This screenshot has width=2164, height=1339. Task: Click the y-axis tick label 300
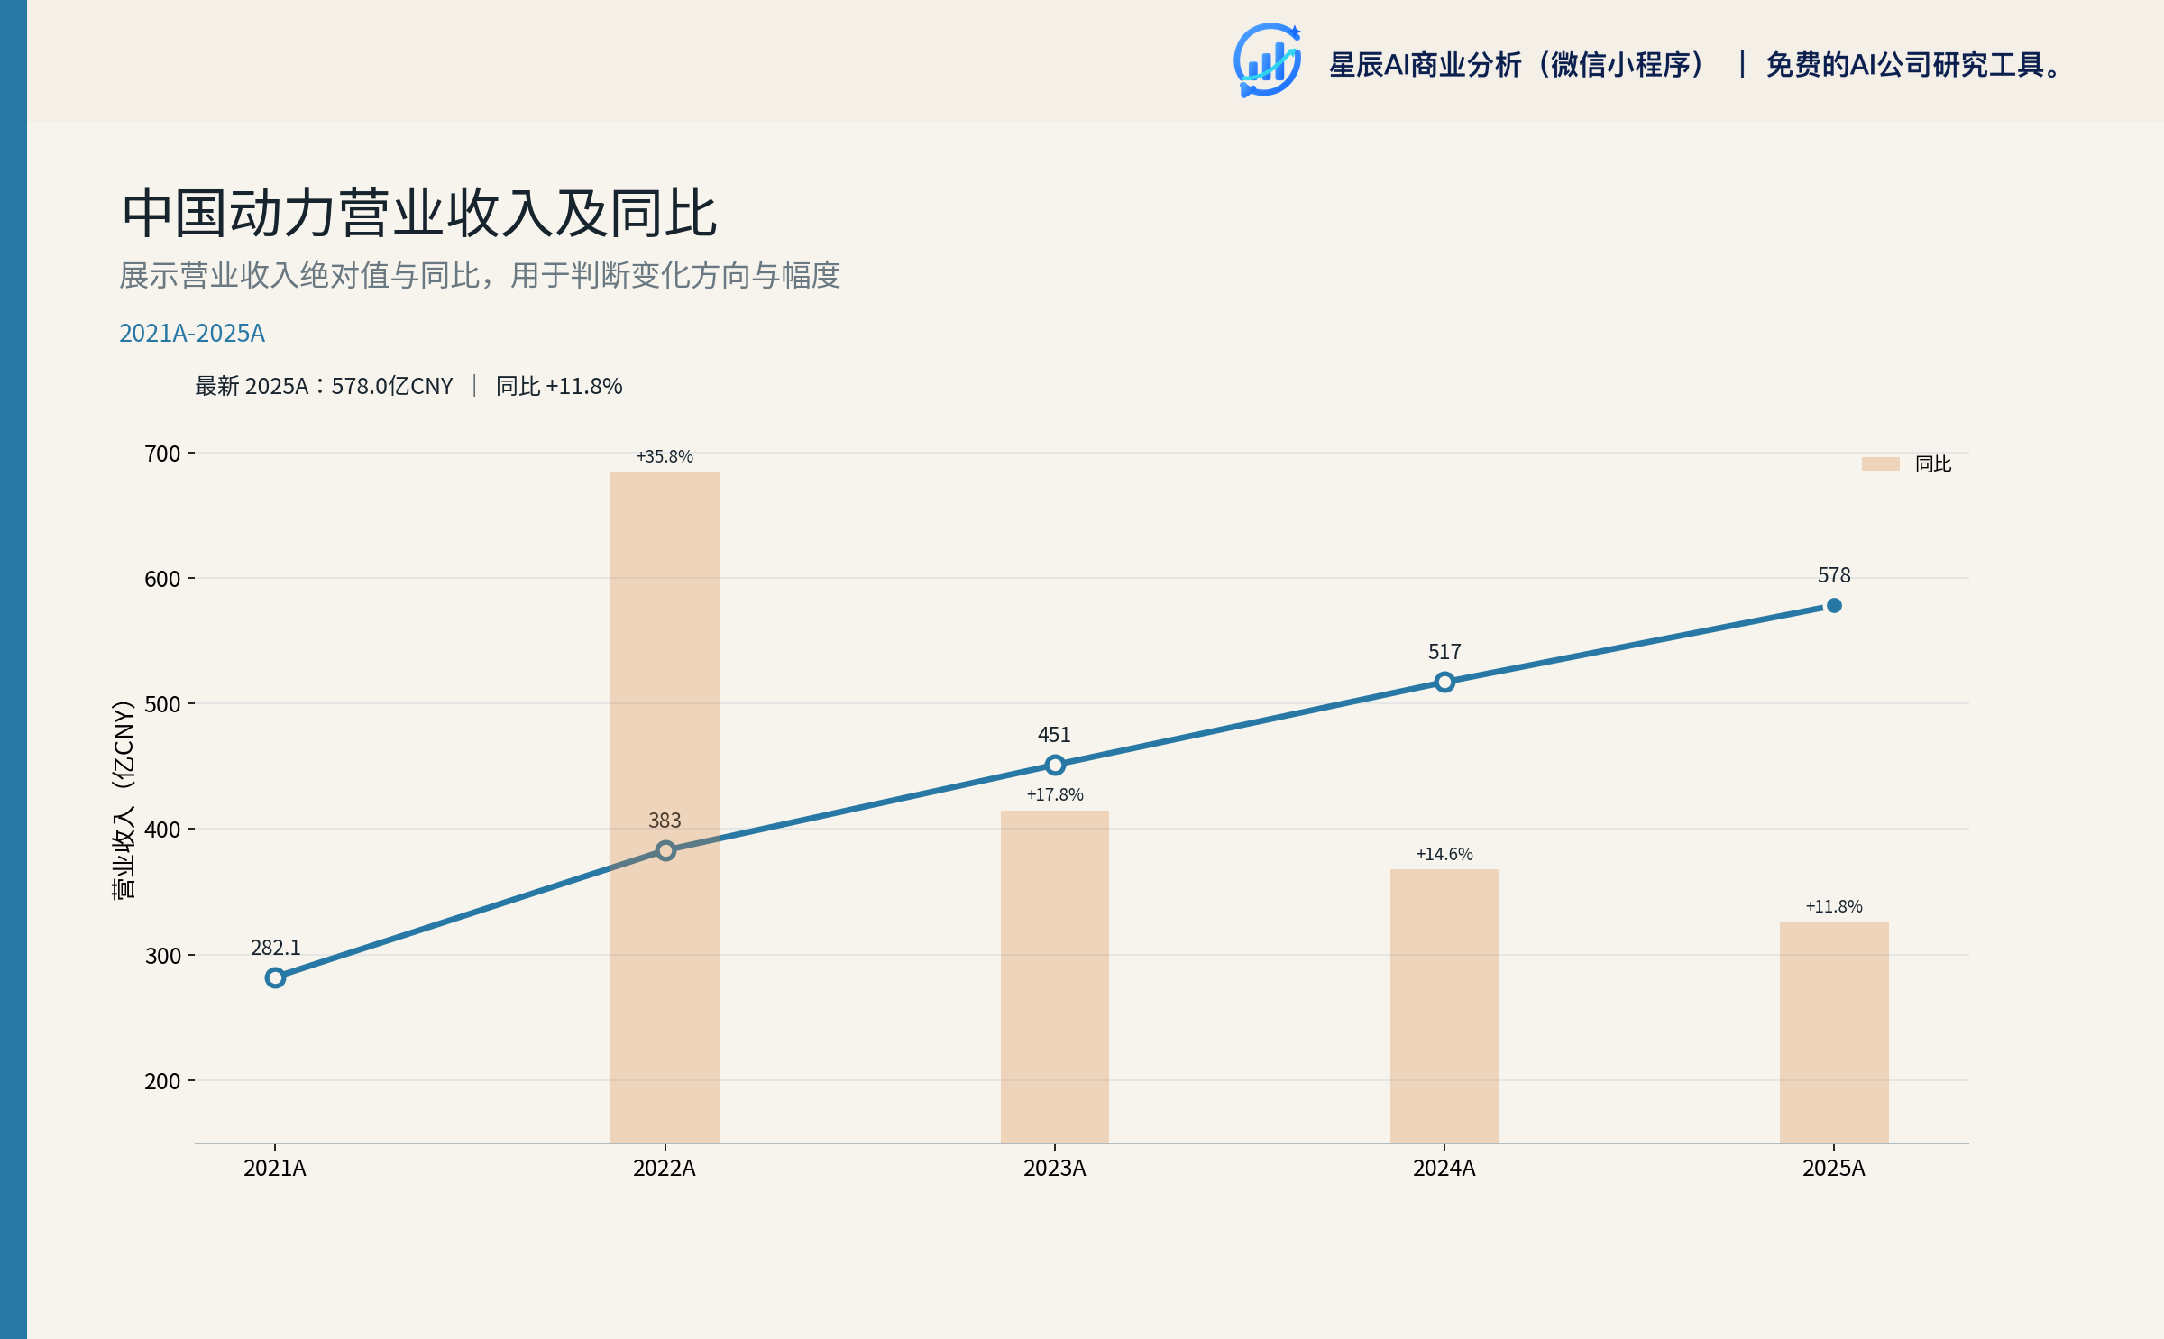coord(162,956)
